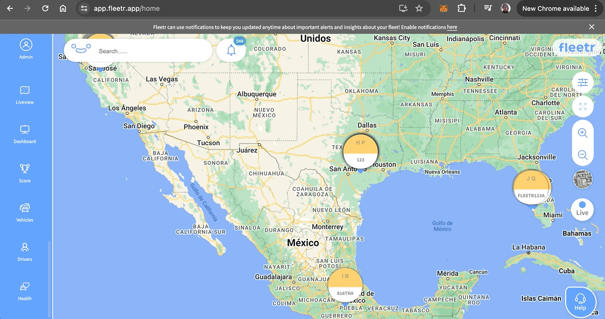
Task: View site information icon
Action: tap(84, 8)
